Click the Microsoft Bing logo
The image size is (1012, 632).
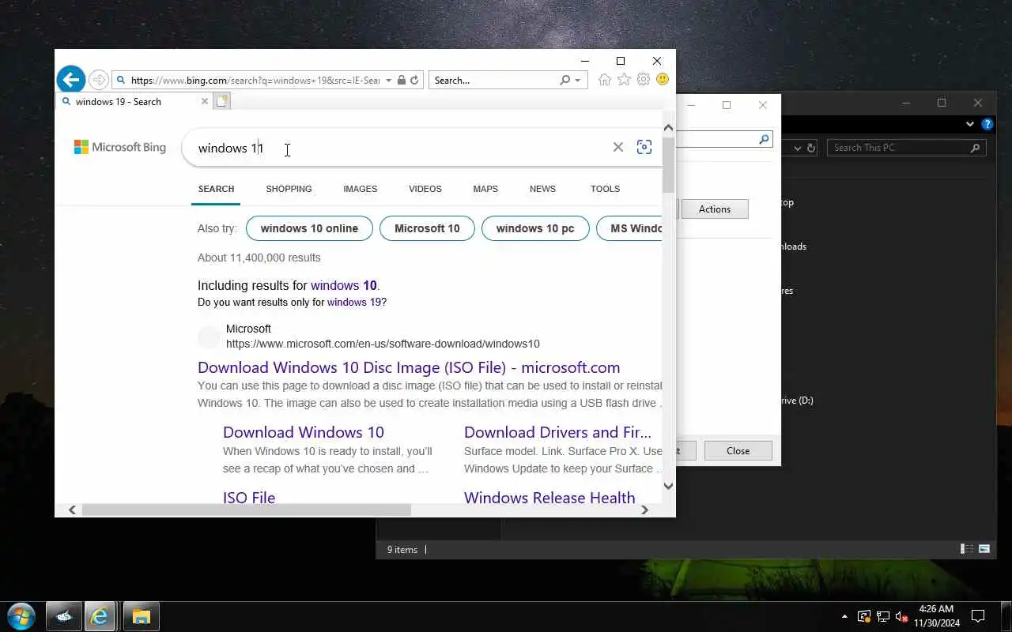120,147
